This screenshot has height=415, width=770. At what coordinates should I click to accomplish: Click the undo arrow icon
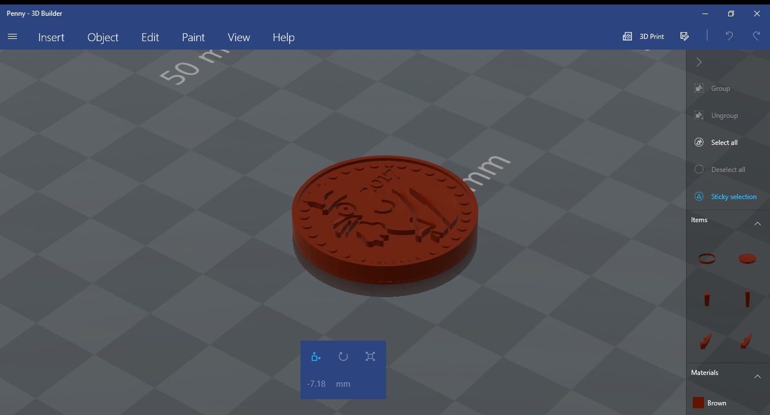(729, 36)
